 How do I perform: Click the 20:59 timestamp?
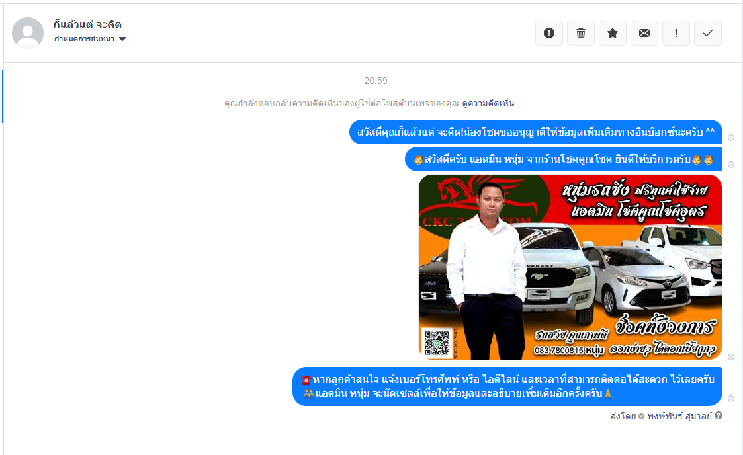[376, 81]
